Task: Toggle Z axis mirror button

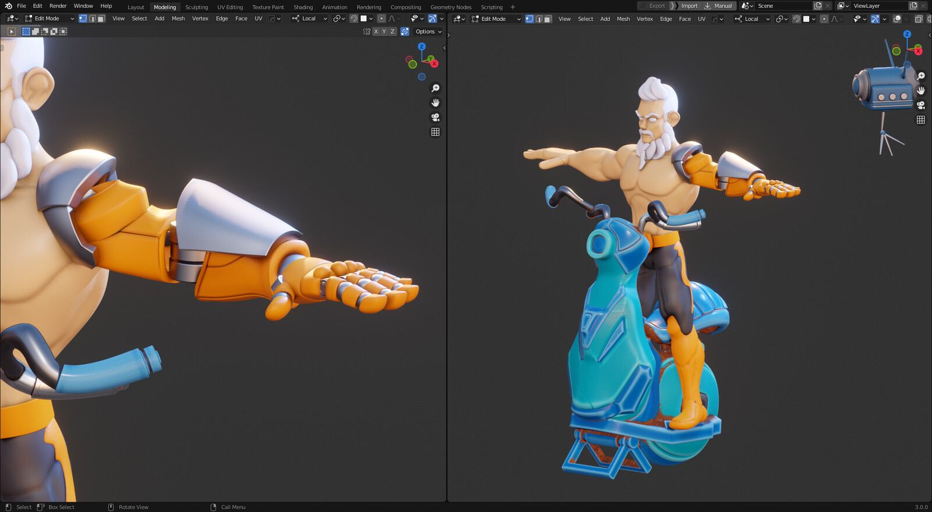Action: (393, 31)
